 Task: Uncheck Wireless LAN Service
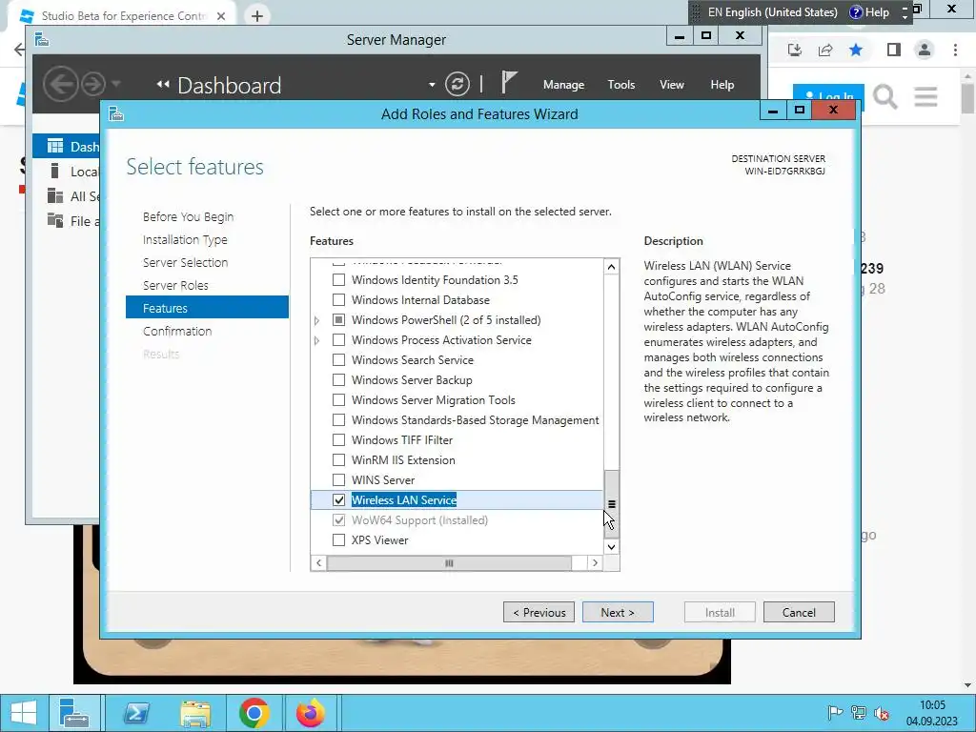tap(338, 499)
